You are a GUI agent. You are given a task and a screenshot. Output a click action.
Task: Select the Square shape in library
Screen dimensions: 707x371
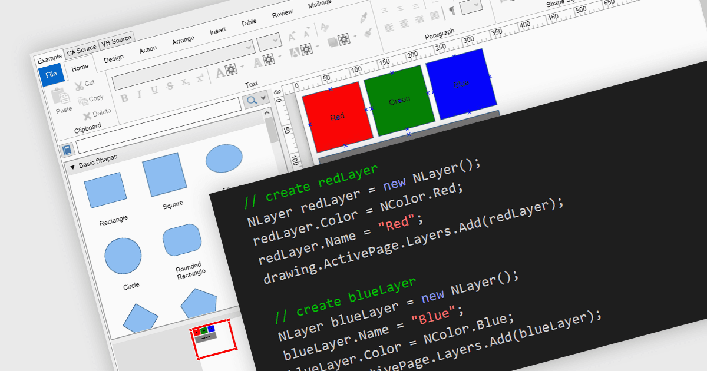click(165, 174)
